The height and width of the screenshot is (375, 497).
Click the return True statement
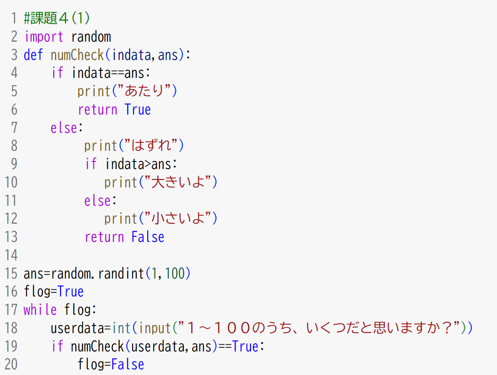pyautogui.click(x=114, y=110)
